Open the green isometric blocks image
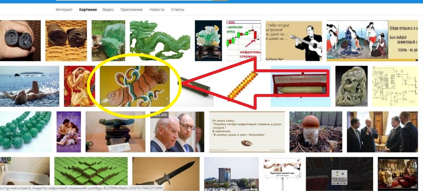This screenshot has height=191, width=423. [x=91, y=174]
